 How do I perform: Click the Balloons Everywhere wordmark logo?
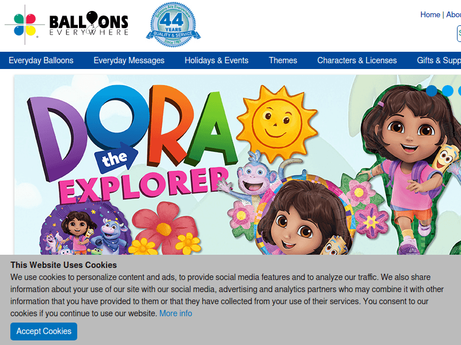click(88, 25)
